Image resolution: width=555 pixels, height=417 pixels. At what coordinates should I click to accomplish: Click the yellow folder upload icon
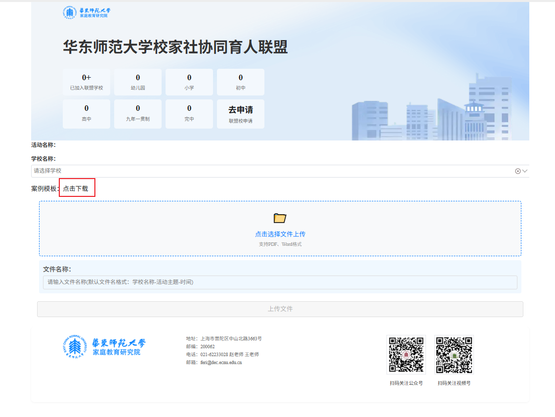280,218
